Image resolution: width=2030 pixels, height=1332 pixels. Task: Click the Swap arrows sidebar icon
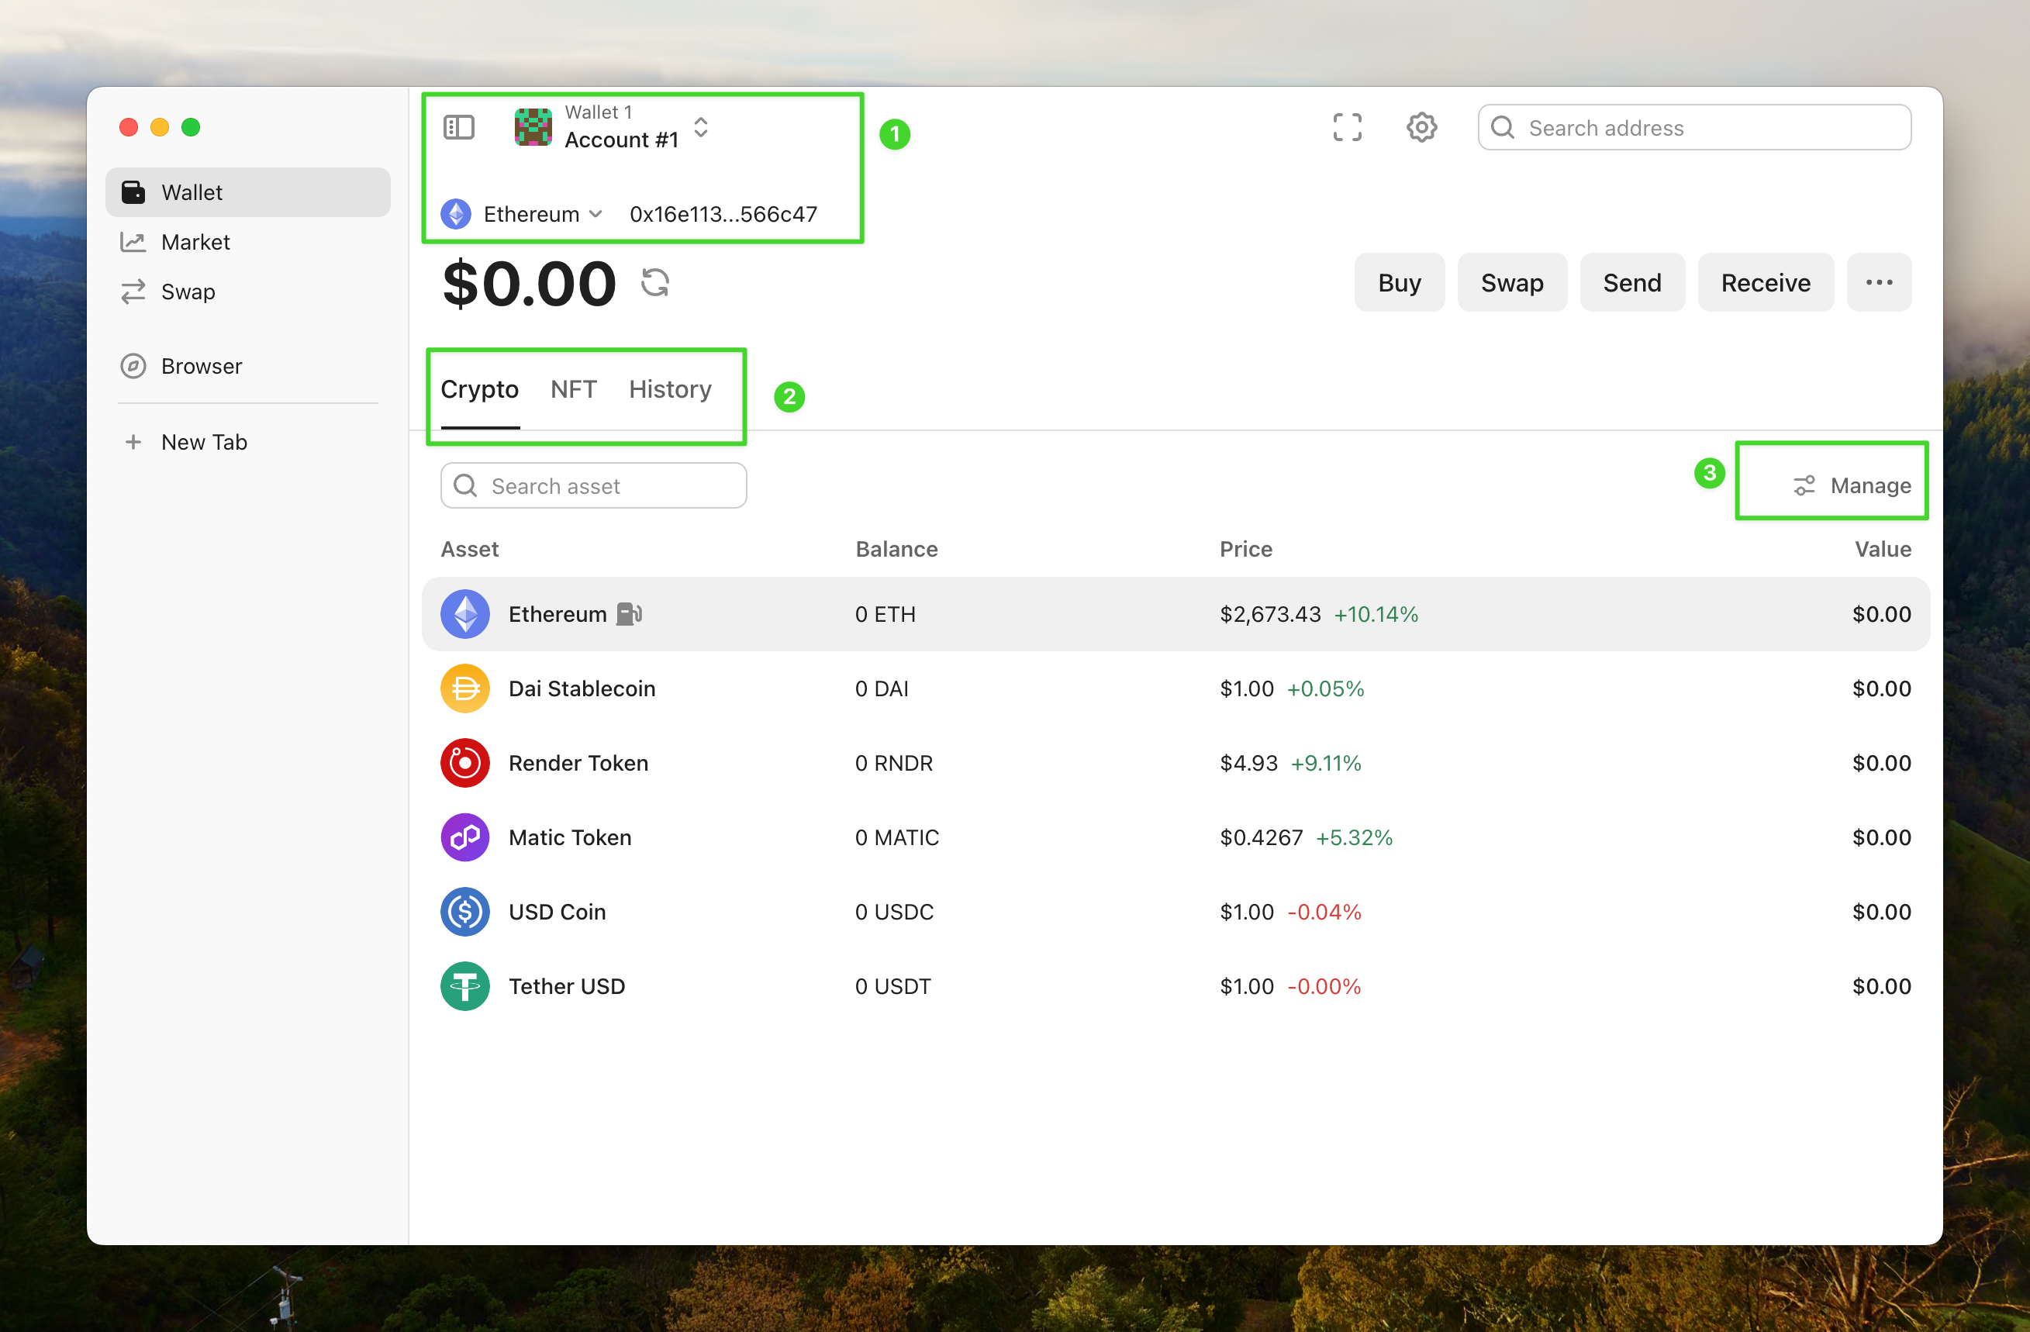pos(133,292)
